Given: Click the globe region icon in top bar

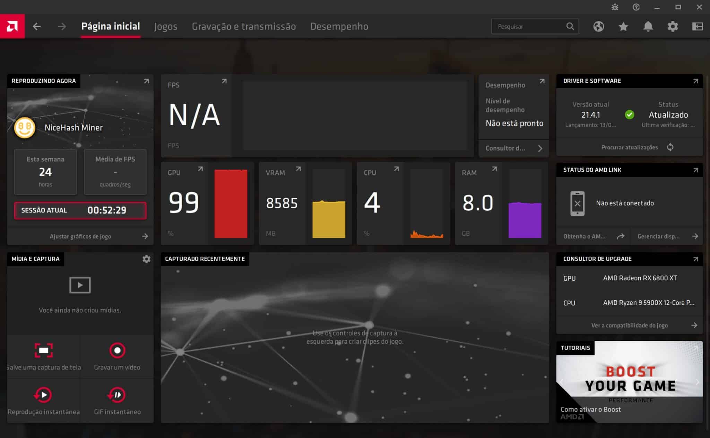Looking at the screenshot, I should (x=599, y=26).
